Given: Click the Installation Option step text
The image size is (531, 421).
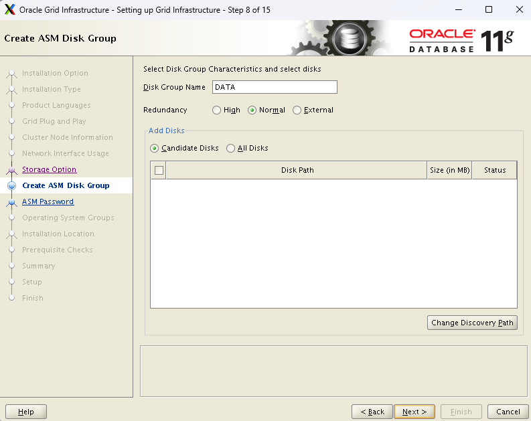Looking at the screenshot, I should (x=55, y=73).
